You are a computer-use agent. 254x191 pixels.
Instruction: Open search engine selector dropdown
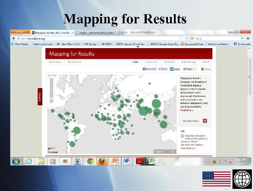pos(193,39)
